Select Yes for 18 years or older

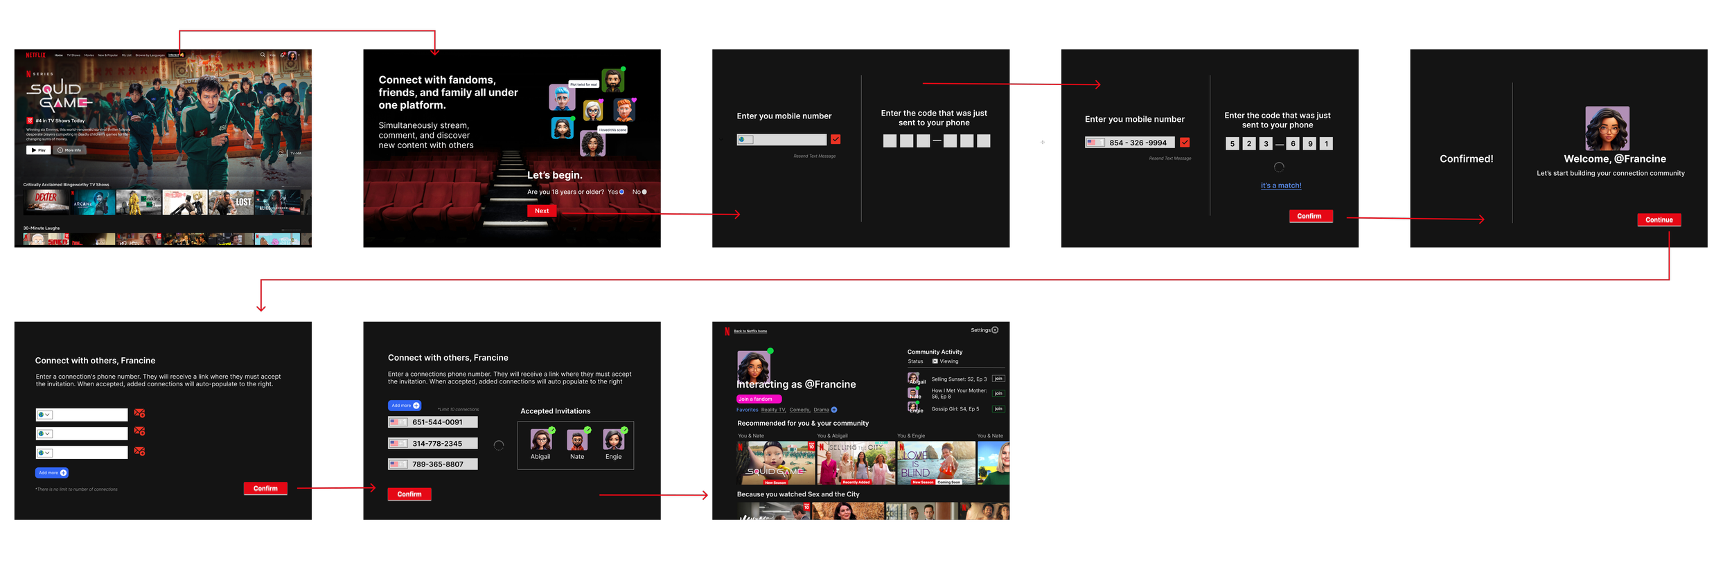(621, 192)
